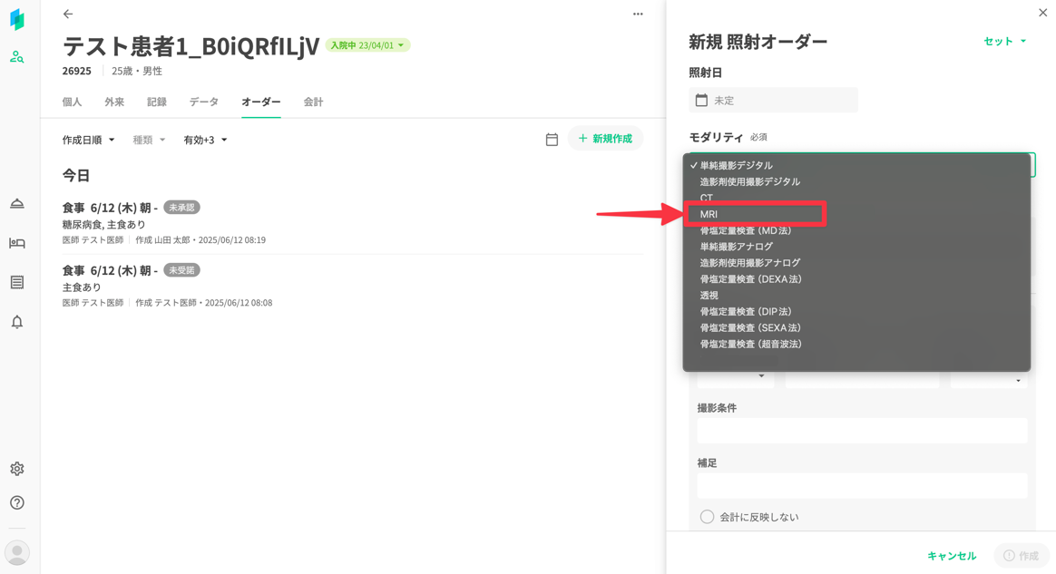The height and width of the screenshot is (574, 1056).
Task: Click the 撮影条件 input field
Action: [x=862, y=431]
